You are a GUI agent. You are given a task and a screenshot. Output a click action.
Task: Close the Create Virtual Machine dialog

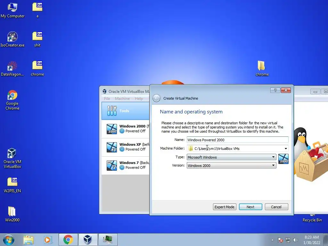point(286,90)
